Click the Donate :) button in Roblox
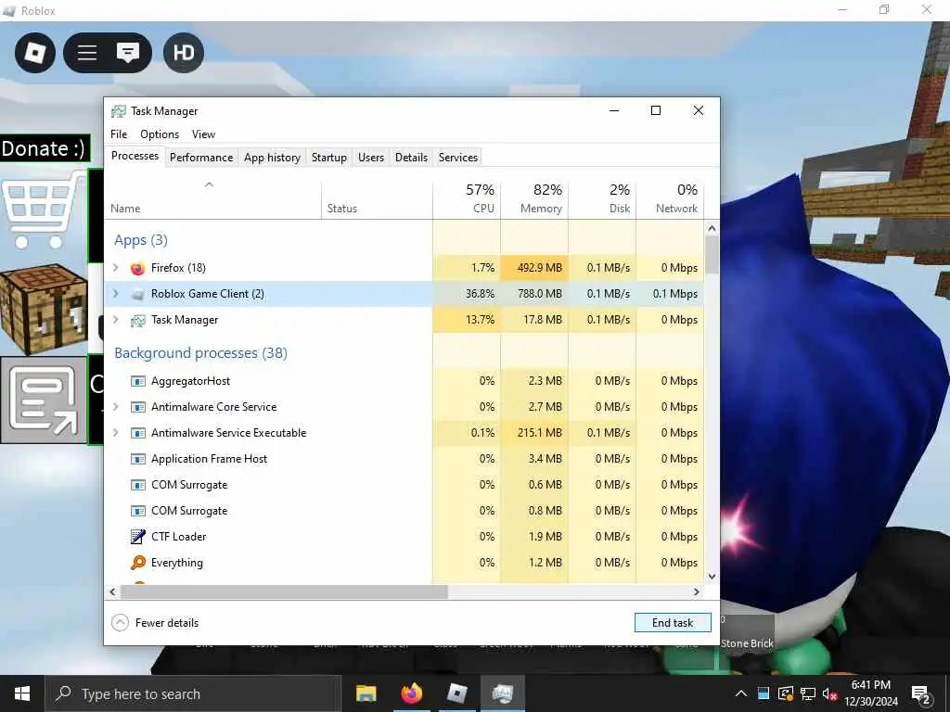Image resolution: width=950 pixels, height=712 pixels. pyautogui.click(x=45, y=149)
